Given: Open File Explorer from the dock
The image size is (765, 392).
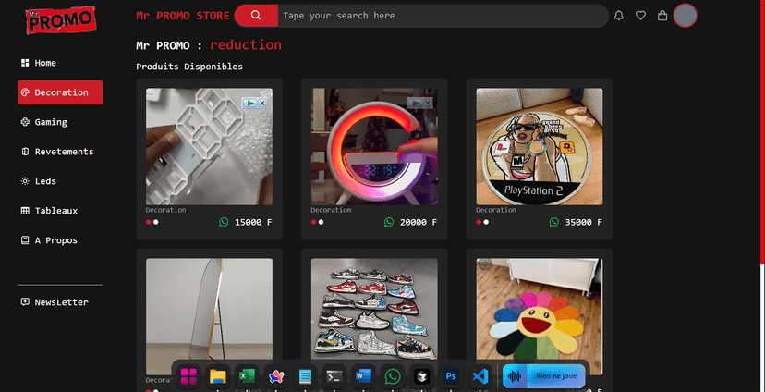Looking at the screenshot, I should 218,376.
